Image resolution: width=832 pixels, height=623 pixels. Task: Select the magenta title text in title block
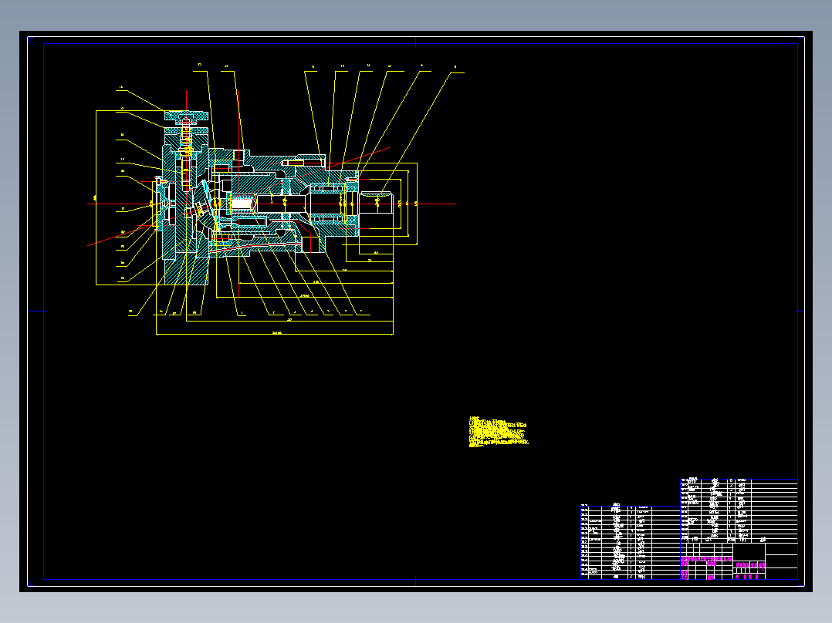tap(707, 560)
